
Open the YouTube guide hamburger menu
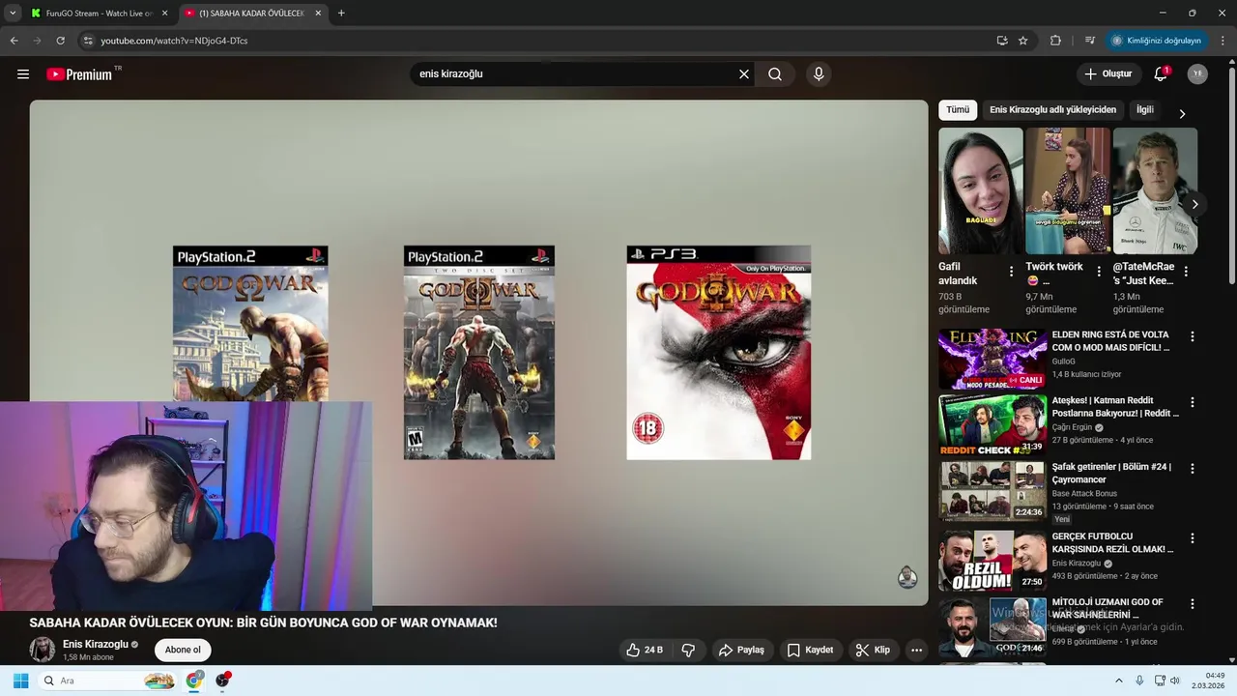pos(23,74)
